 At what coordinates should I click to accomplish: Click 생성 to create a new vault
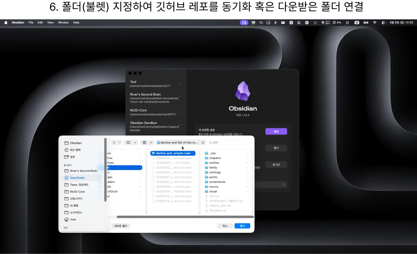276,131
